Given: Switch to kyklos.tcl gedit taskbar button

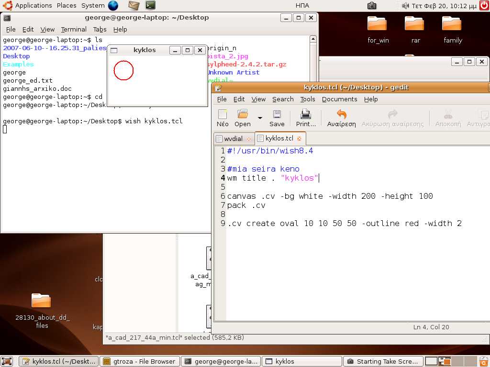Looking at the screenshot, I should [59, 361].
